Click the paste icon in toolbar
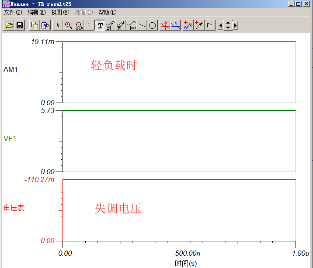Screen dimensions: 313x268 coord(45,26)
